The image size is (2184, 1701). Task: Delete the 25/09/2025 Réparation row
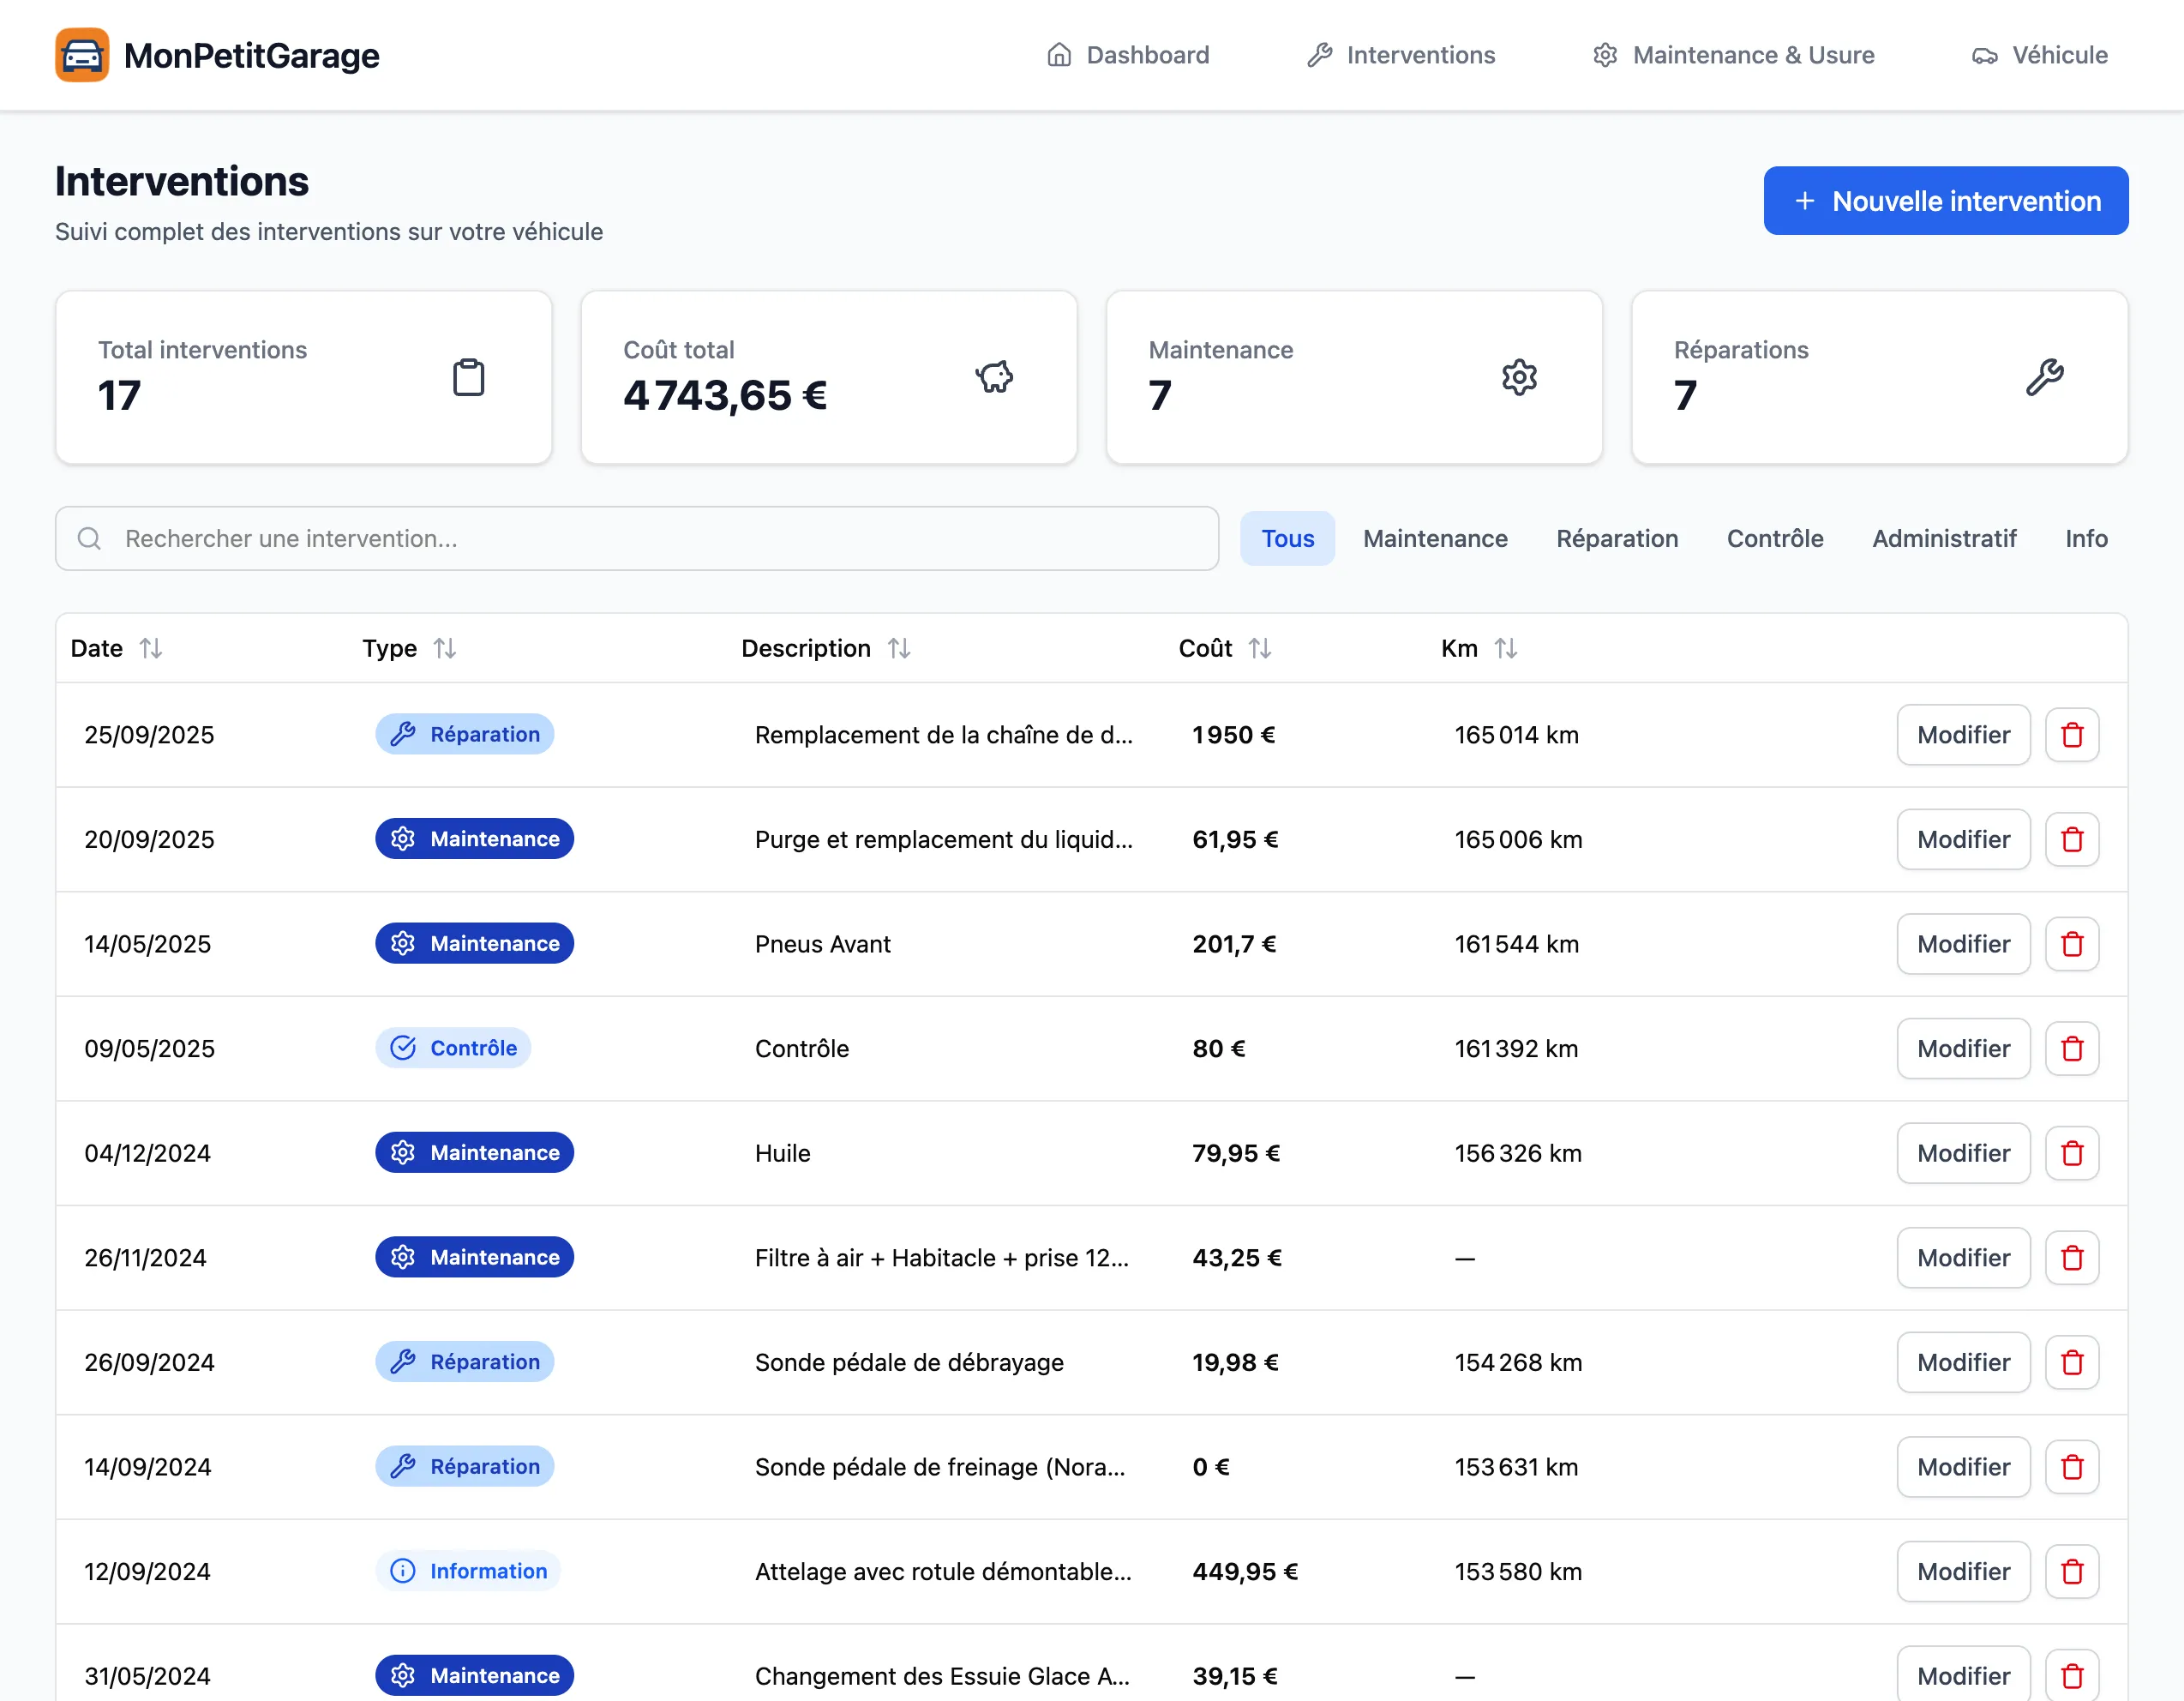(x=2071, y=735)
